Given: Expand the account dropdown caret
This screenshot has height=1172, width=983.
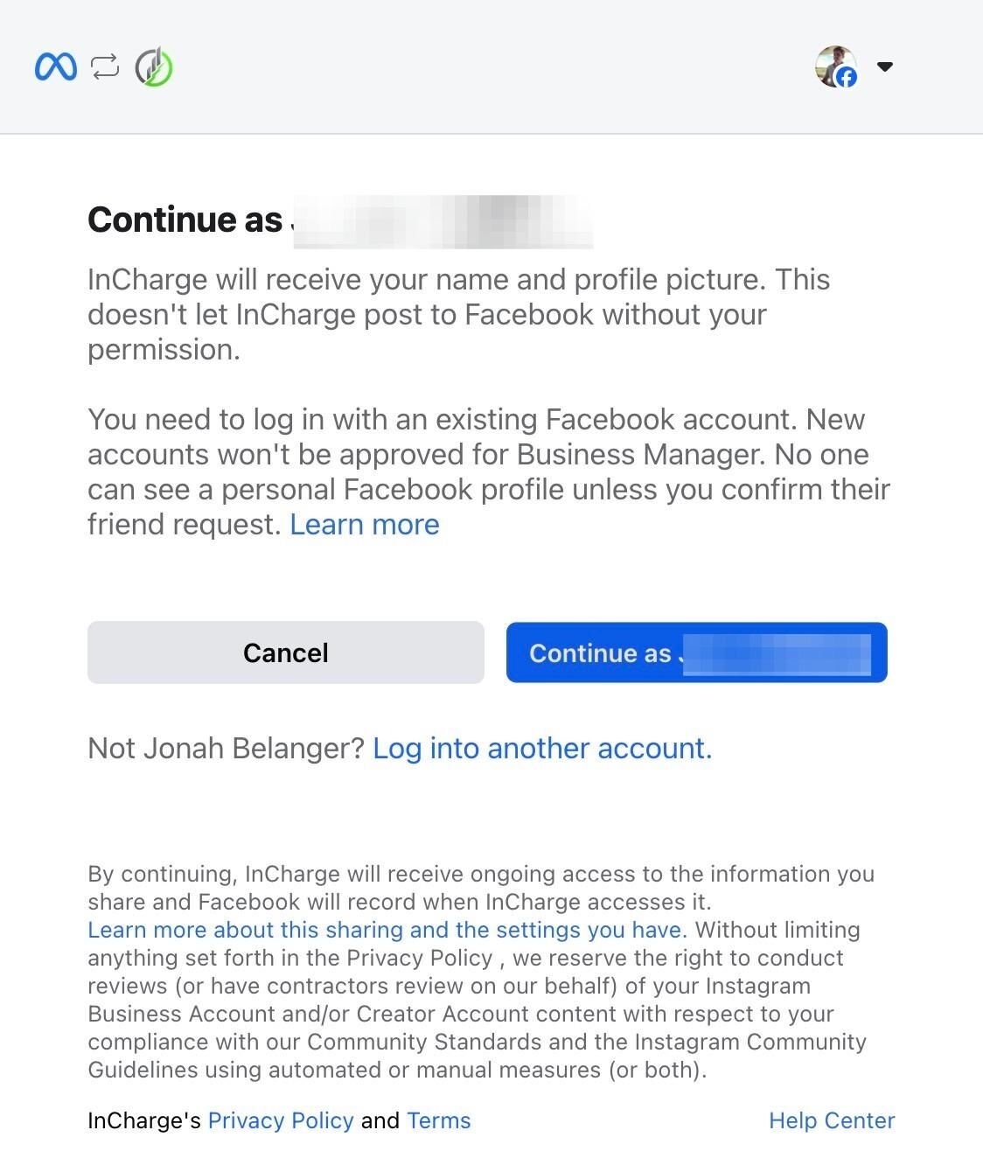Looking at the screenshot, I should [884, 66].
